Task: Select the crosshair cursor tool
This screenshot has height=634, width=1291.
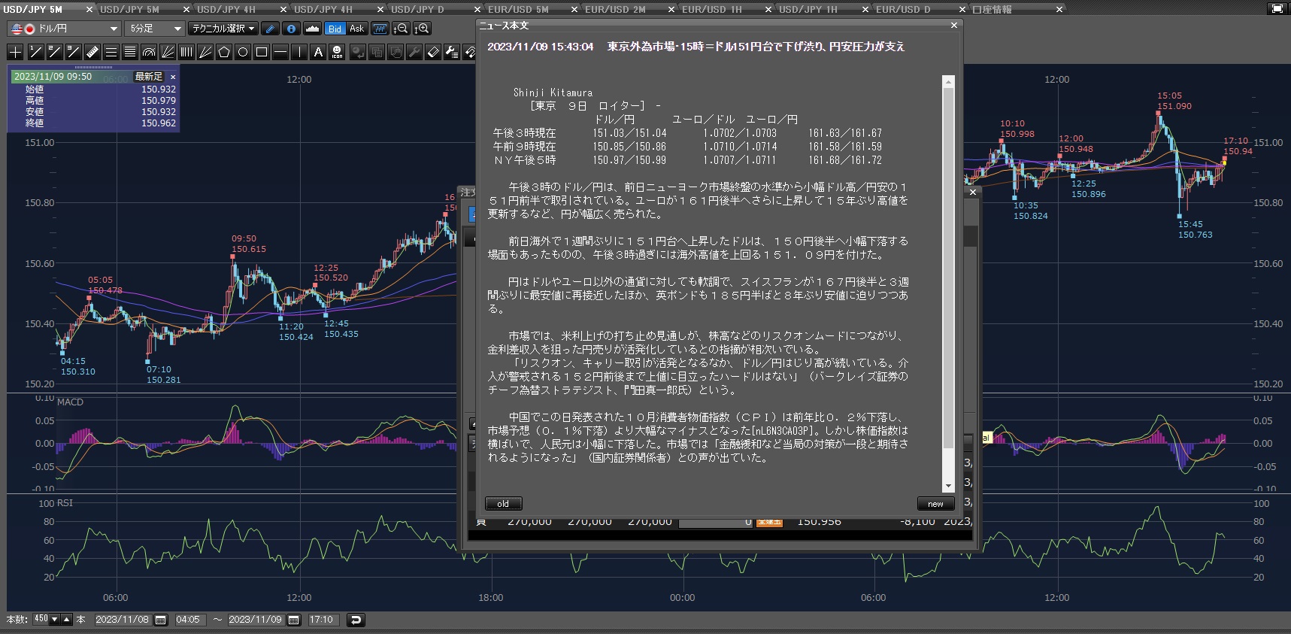Action: coord(15,52)
